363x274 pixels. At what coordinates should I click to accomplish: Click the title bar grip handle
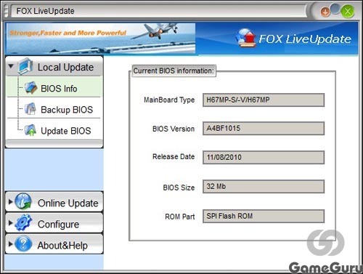[x=7, y=11]
